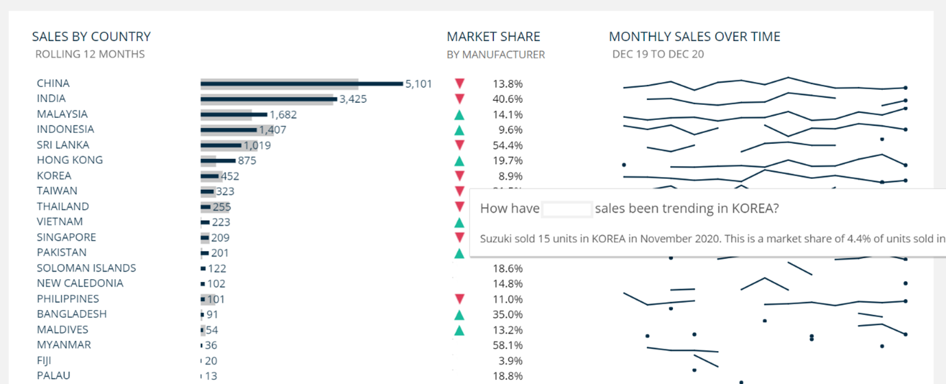Click the KOREA country label
Image resolution: width=946 pixels, height=384 pixels.
tap(54, 176)
